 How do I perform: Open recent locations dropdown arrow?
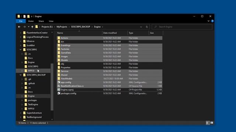[x=29, y=27]
